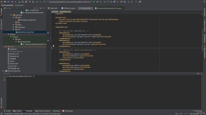Viewport: 206px width, 115px height.
Task: Click the scroll from source target icon
Action: pos(34,8)
